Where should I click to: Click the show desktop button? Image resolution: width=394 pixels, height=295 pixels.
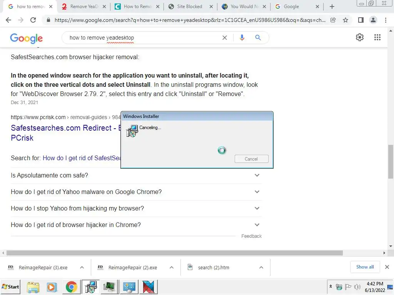pyautogui.click(x=391, y=287)
